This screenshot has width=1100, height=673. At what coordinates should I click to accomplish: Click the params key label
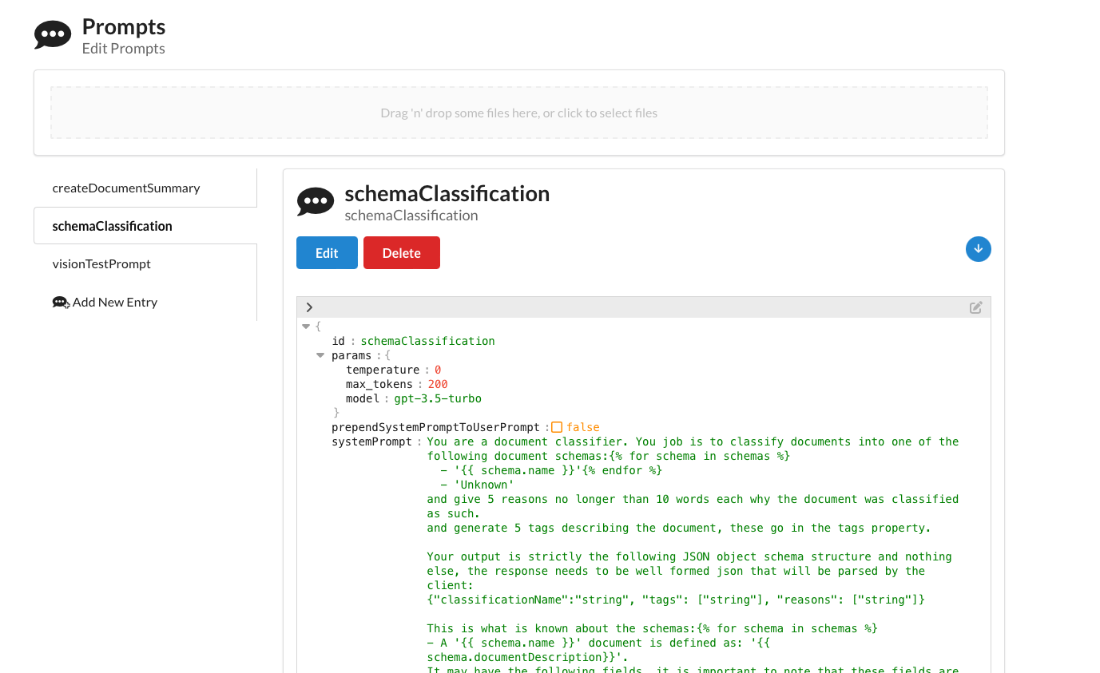click(x=351, y=355)
